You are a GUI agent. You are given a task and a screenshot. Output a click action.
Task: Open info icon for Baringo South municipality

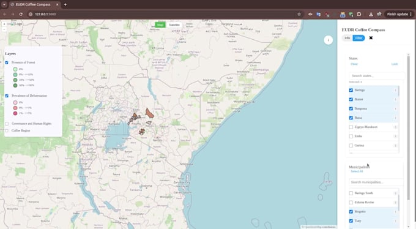click(x=395, y=193)
